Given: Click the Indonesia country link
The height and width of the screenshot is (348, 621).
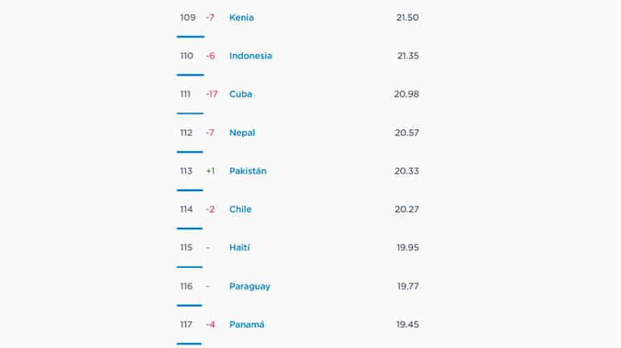Looking at the screenshot, I should 251,56.
